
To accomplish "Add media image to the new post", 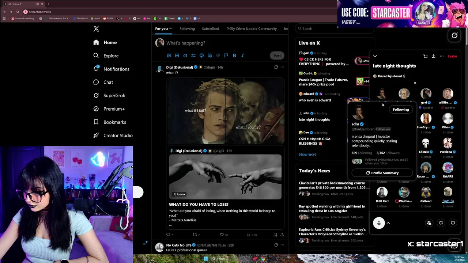I will click(169, 56).
